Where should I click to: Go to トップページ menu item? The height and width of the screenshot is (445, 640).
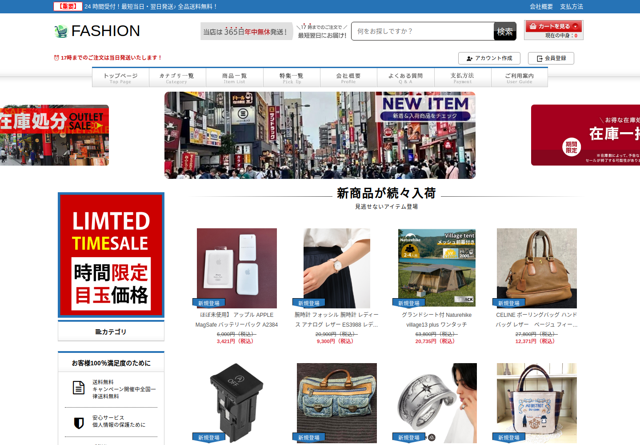point(120,78)
